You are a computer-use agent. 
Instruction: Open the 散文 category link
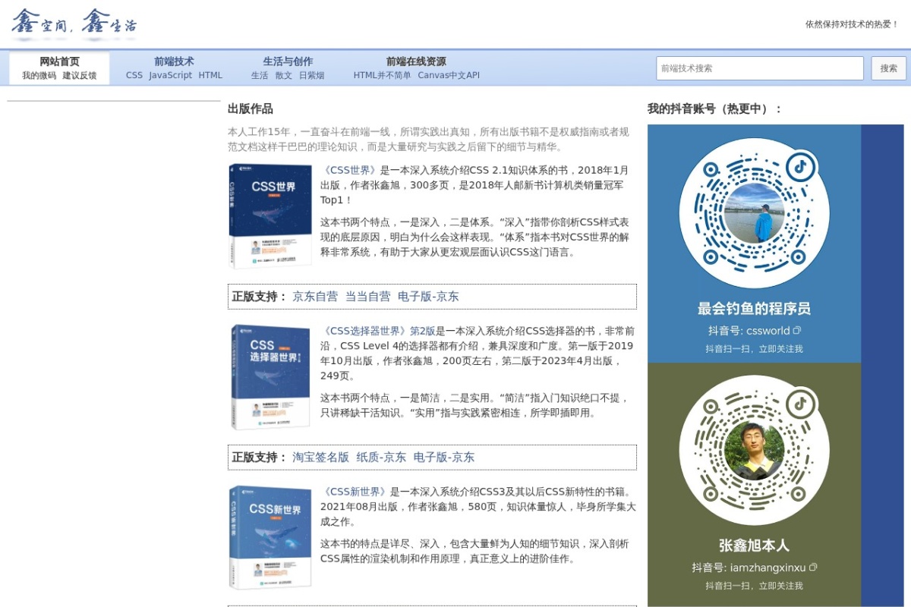click(284, 76)
